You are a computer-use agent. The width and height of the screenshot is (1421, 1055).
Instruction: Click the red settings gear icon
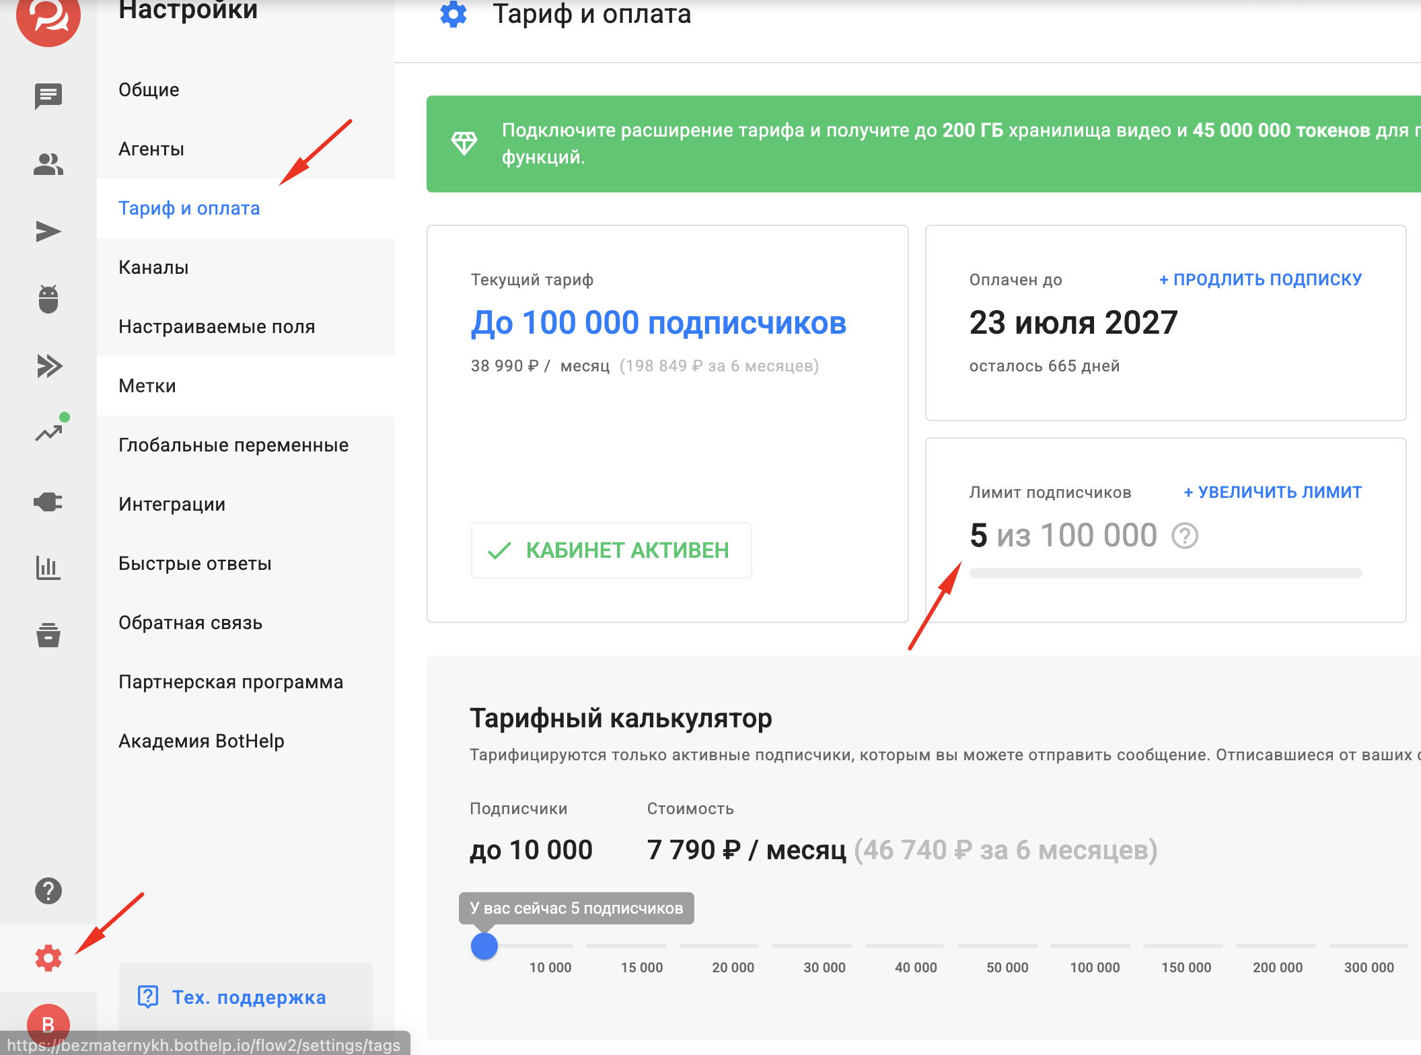[48, 957]
